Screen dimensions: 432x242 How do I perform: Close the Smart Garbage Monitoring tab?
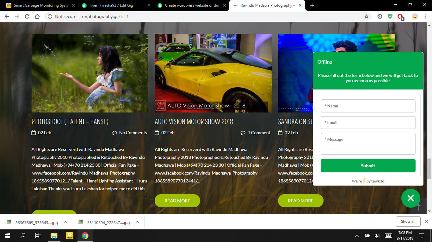coord(73,5)
